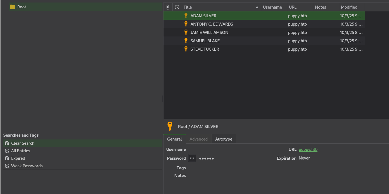Open the General tab
The height and width of the screenshot is (194, 389).
coord(174,139)
